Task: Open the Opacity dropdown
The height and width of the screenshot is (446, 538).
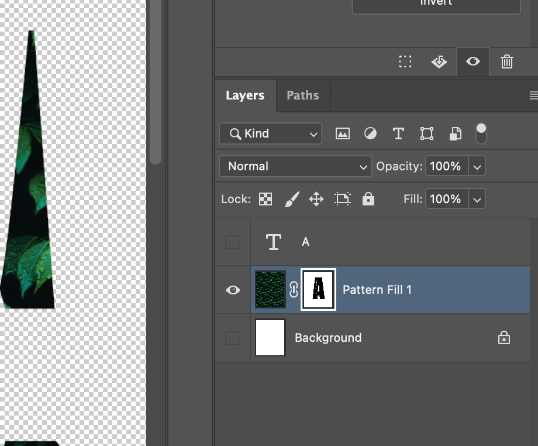Action: pos(477,166)
